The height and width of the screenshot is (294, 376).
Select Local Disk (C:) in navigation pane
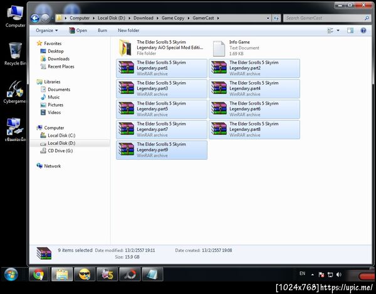click(58, 135)
